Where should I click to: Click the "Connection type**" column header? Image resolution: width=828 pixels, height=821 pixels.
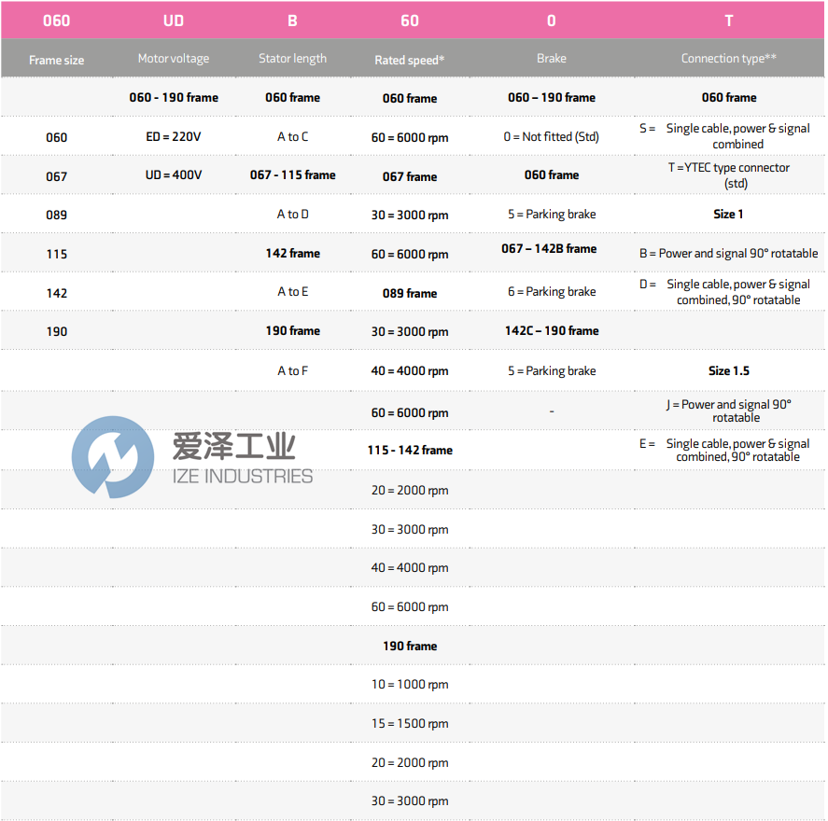pos(727,58)
